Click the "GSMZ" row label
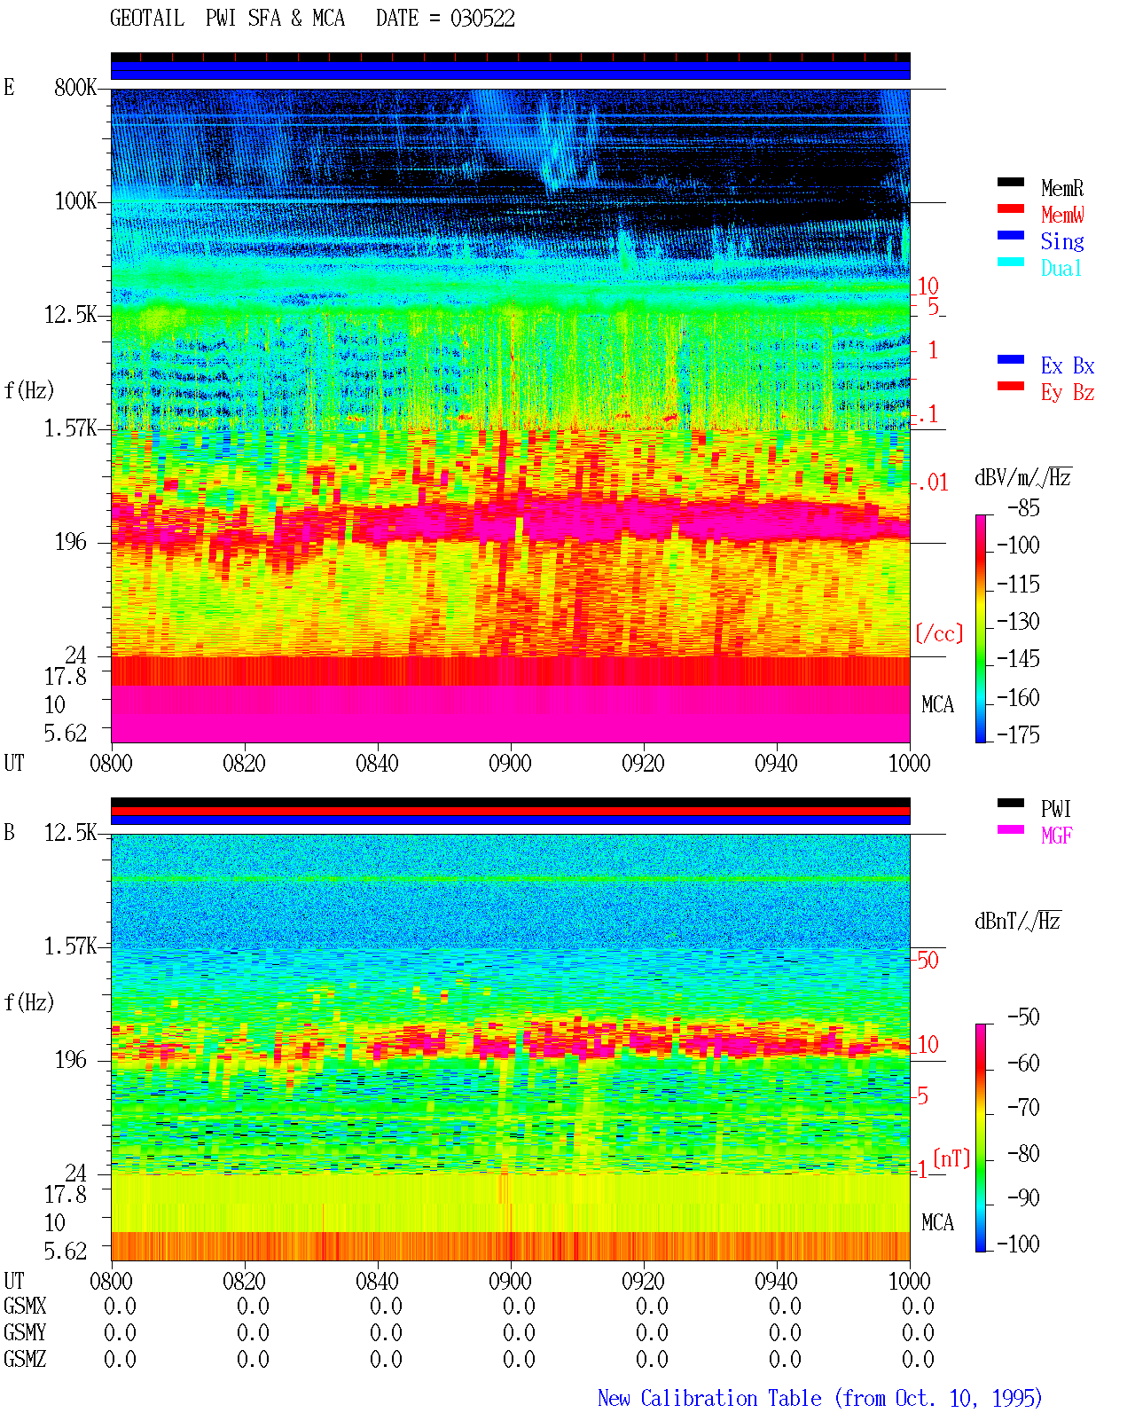The width and height of the screenshot is (1135, 1413). pos(25,1360)
